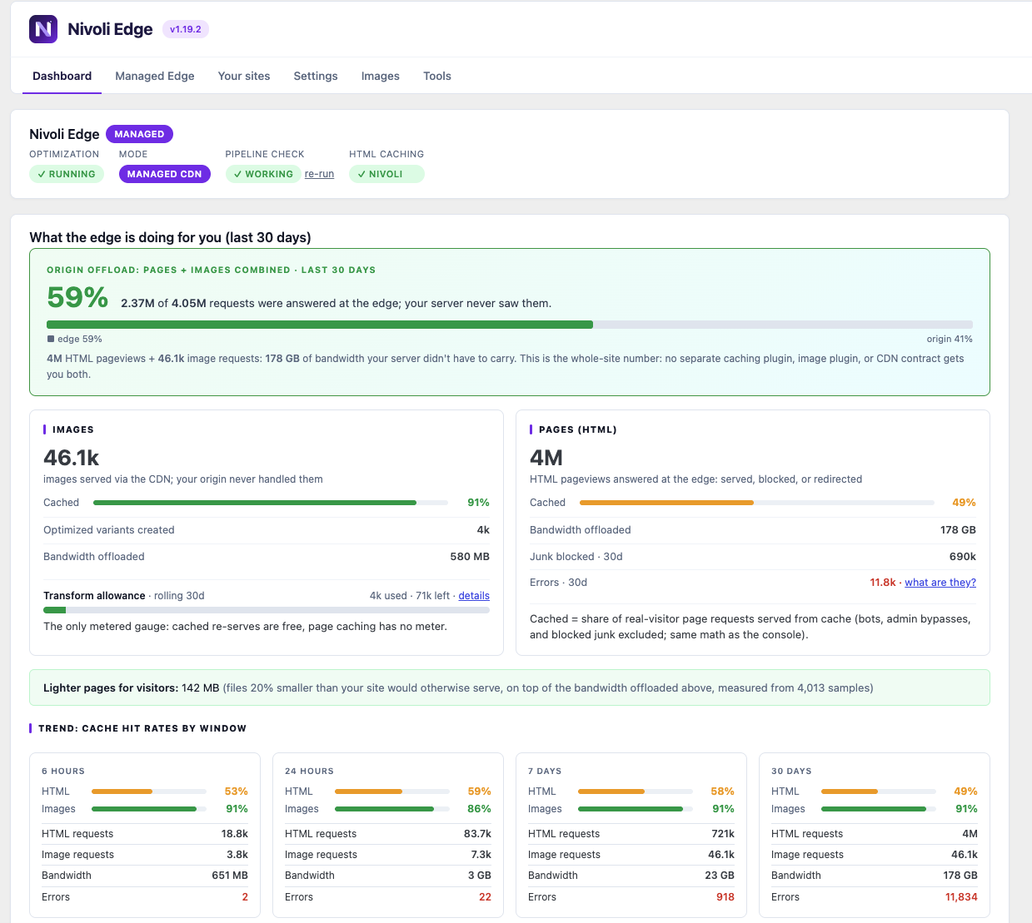Click the Lighter pages for visitors banner
The height and width of the screenshot is (923, 1032).
point(510,687)
